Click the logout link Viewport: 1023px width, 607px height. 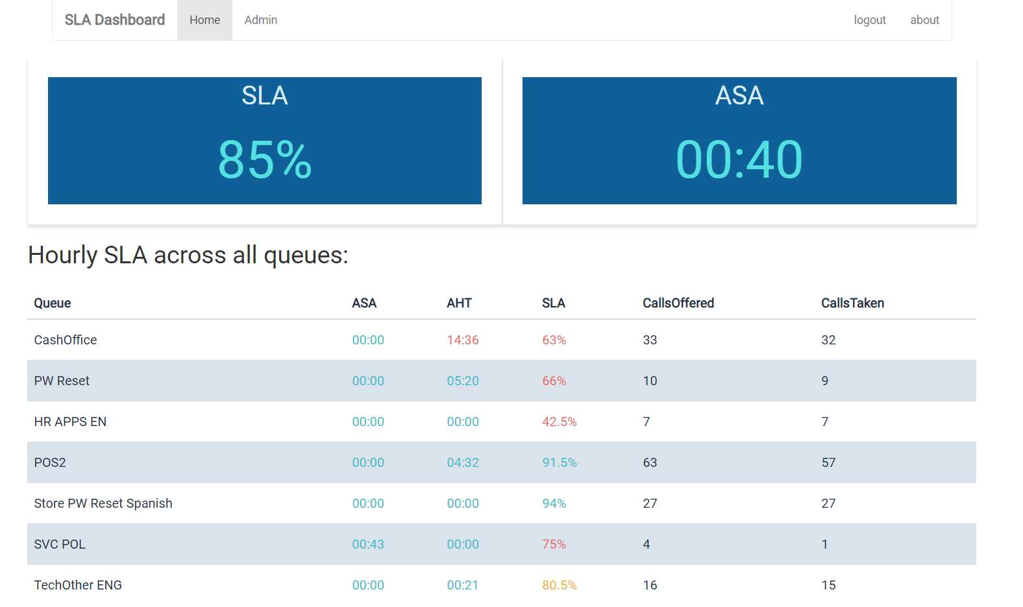pos(870,20)
